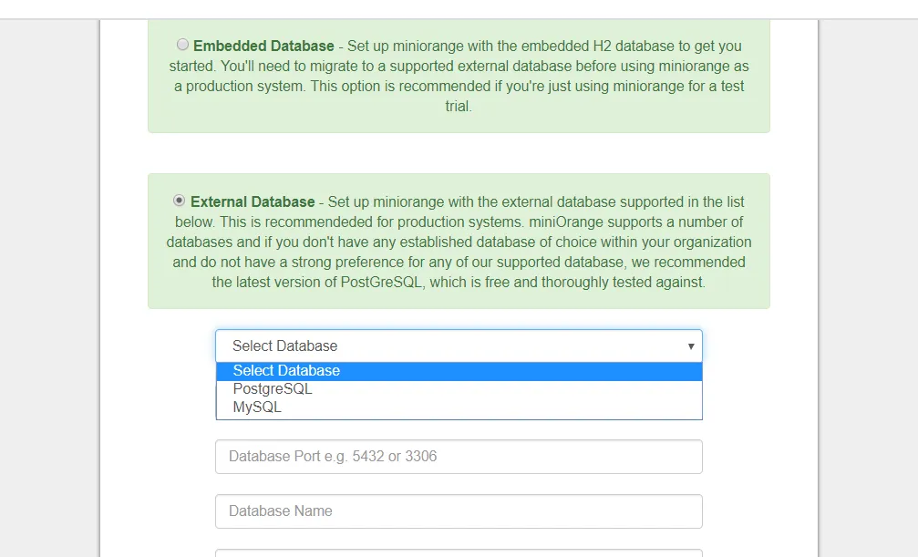
Task: Choose PostgreSQL from the database list
Action: coord(273,388)
